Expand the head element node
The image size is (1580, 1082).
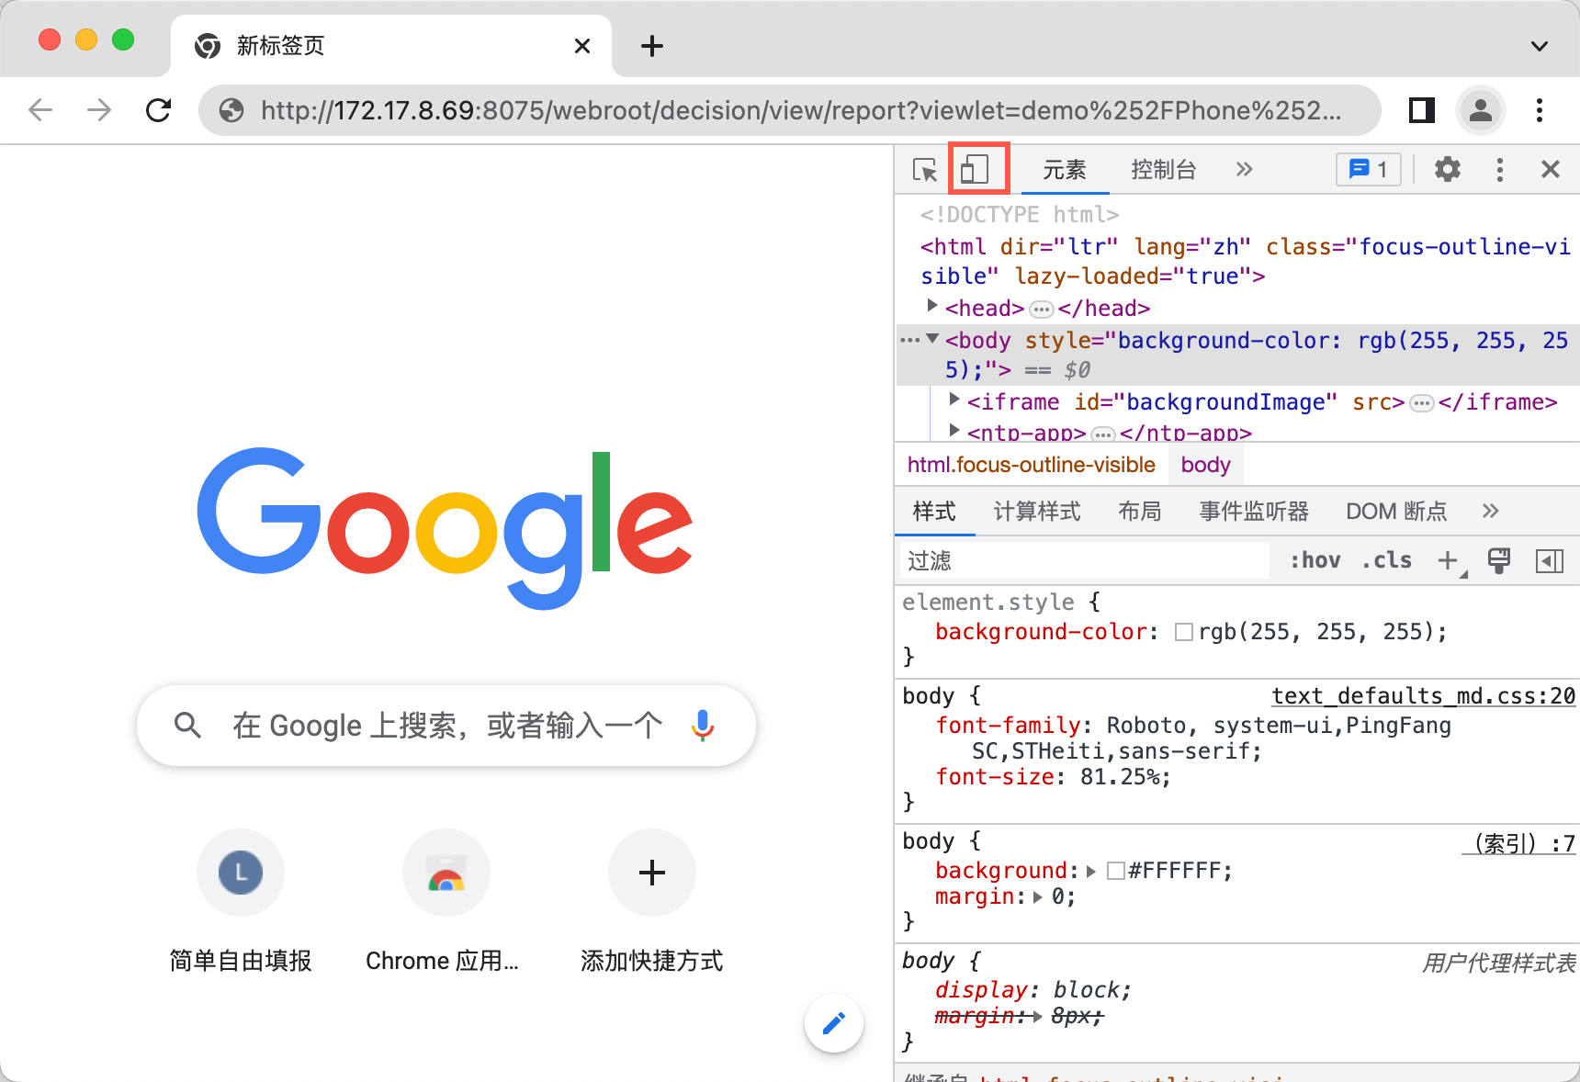tap(932, 306)
